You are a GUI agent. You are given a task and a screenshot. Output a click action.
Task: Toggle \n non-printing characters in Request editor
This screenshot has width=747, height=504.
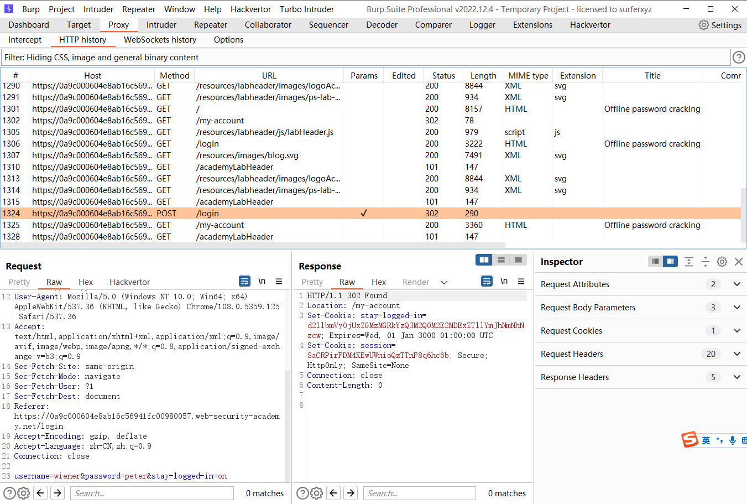point(262,281)
